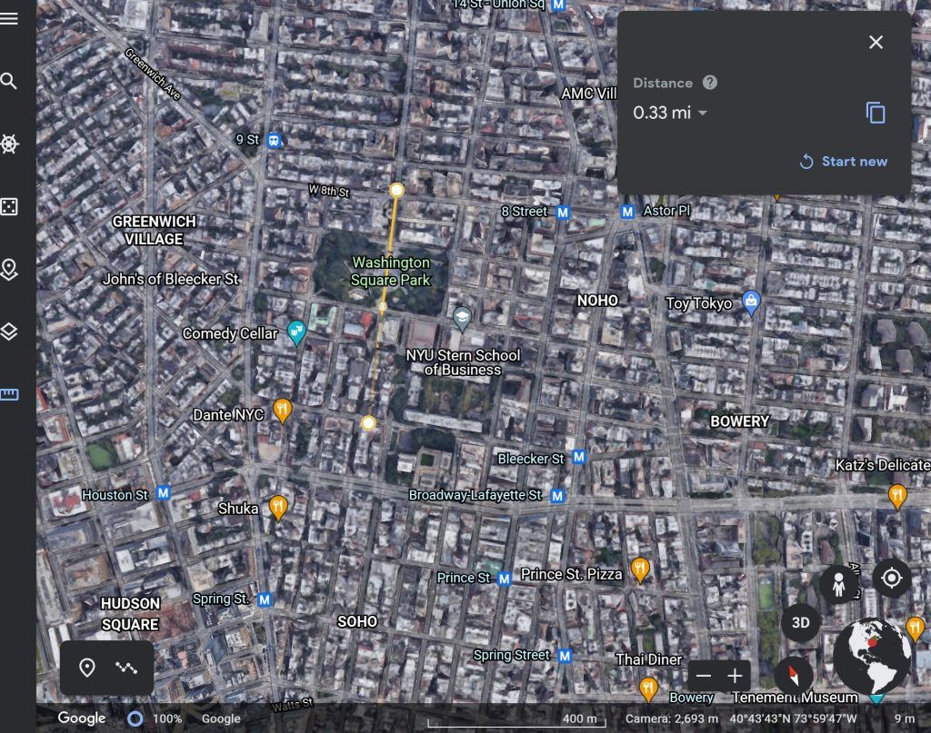The height and width of the screenshot is (733, 931).
Task: Toggle the 3D view button
Action: point(800,623)
